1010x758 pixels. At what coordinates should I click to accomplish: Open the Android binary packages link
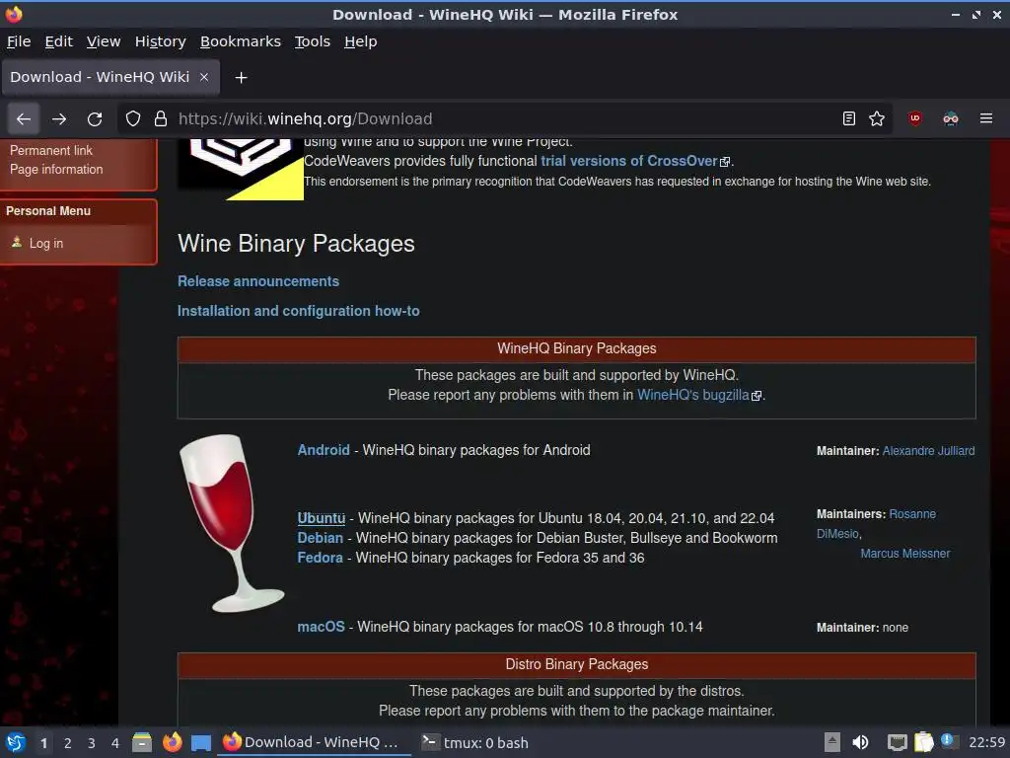324,450
